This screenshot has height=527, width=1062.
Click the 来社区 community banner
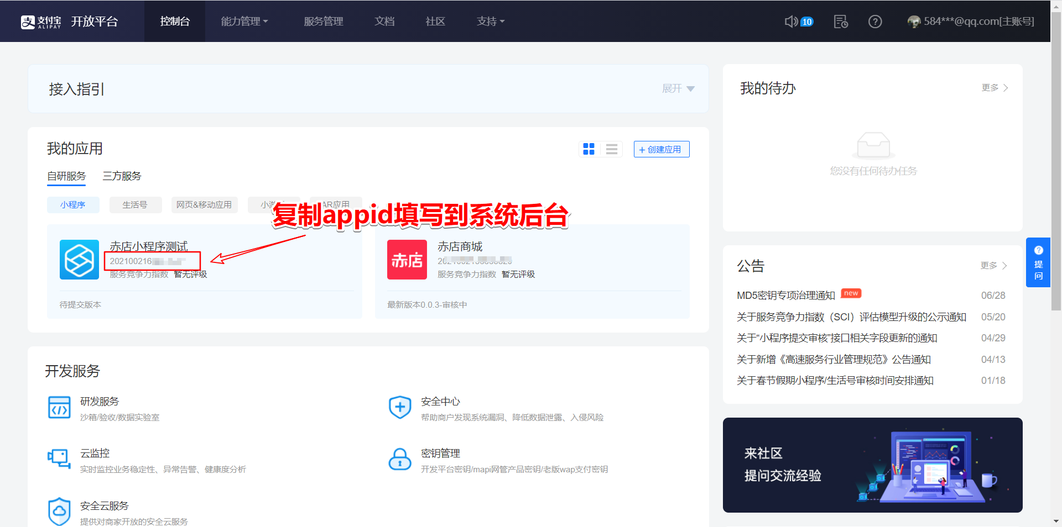tap(872, 465)
